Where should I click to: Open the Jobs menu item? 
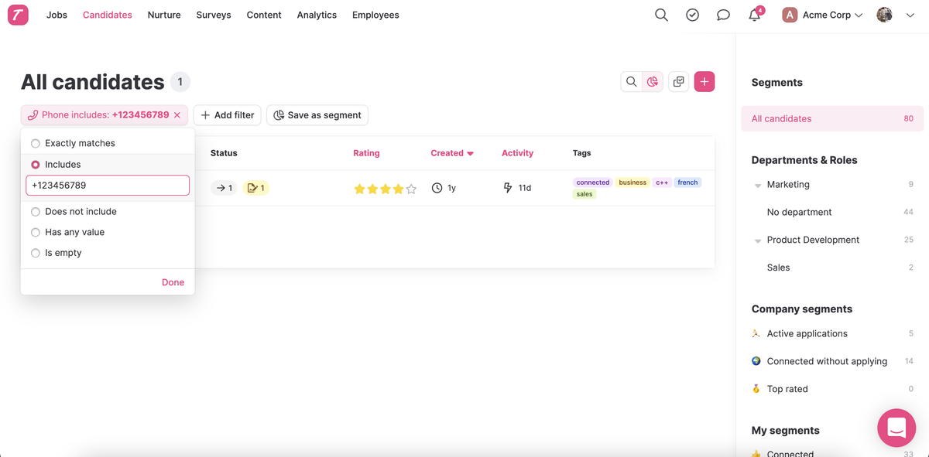click(57, 15)
